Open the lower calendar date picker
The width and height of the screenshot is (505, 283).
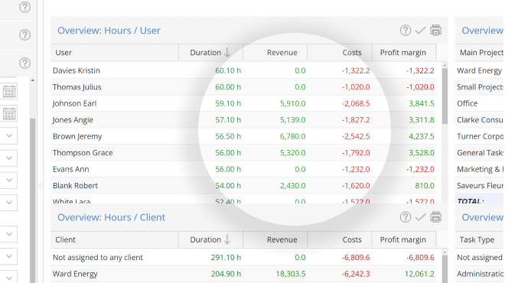point(9,114)
